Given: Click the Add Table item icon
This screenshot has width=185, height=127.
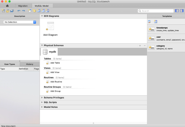Looking at the screenshot, I should [x=47, y=63].
